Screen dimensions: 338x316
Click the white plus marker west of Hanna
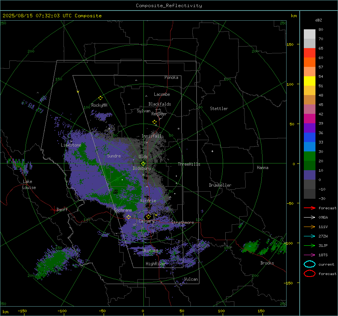[x=212, y=151]
